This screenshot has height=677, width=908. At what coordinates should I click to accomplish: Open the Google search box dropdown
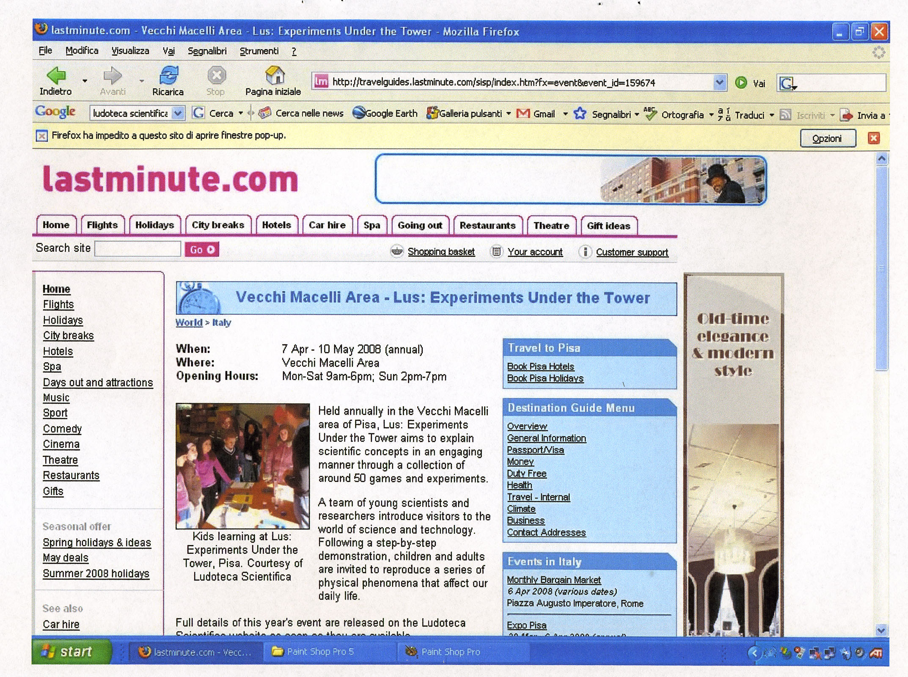coord(178,113)
